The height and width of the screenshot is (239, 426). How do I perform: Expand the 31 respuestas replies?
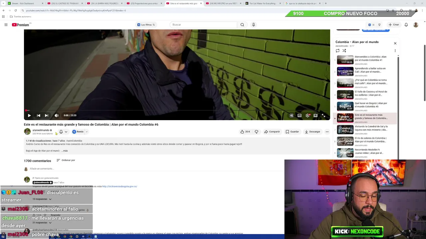coord(42,223)
